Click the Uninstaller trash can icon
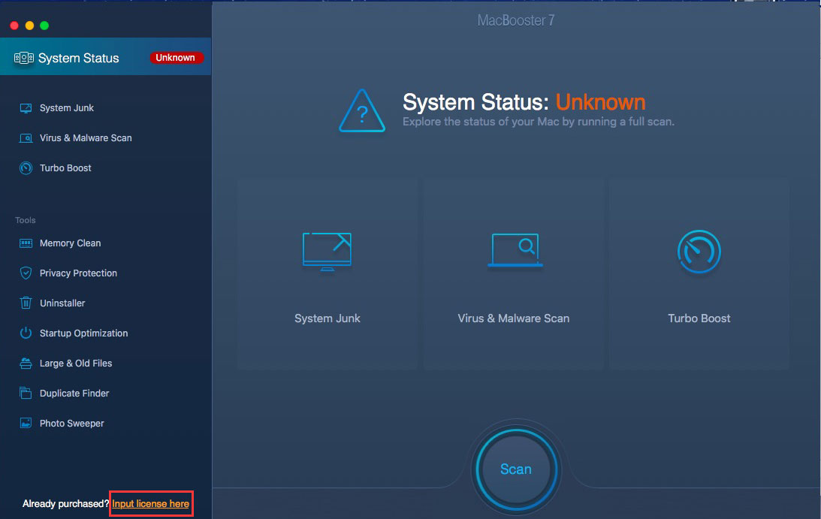 [26, 303]
